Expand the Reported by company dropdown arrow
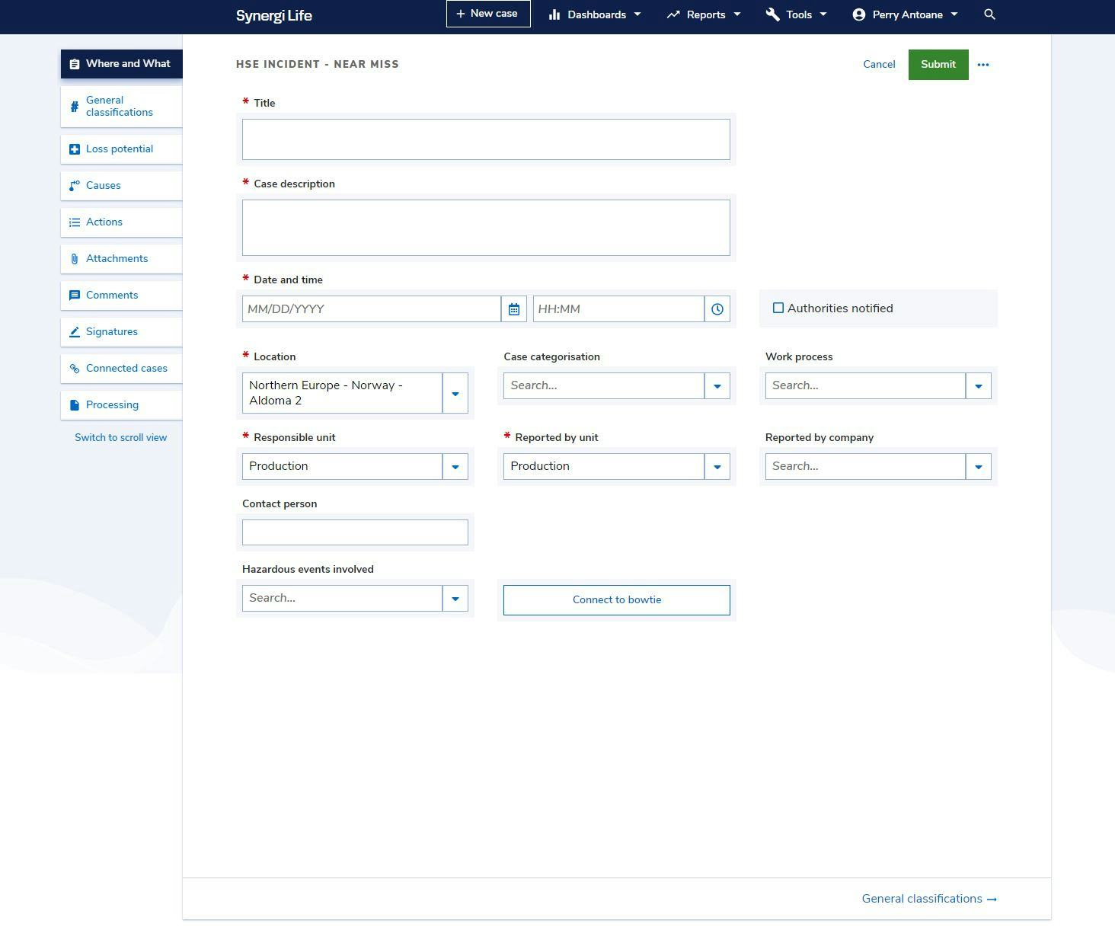 pos(979,467)
